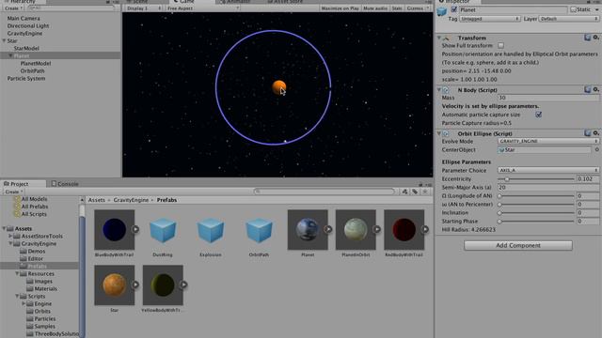Toggle Planet active checkbox in Inspector

point(453,9)
